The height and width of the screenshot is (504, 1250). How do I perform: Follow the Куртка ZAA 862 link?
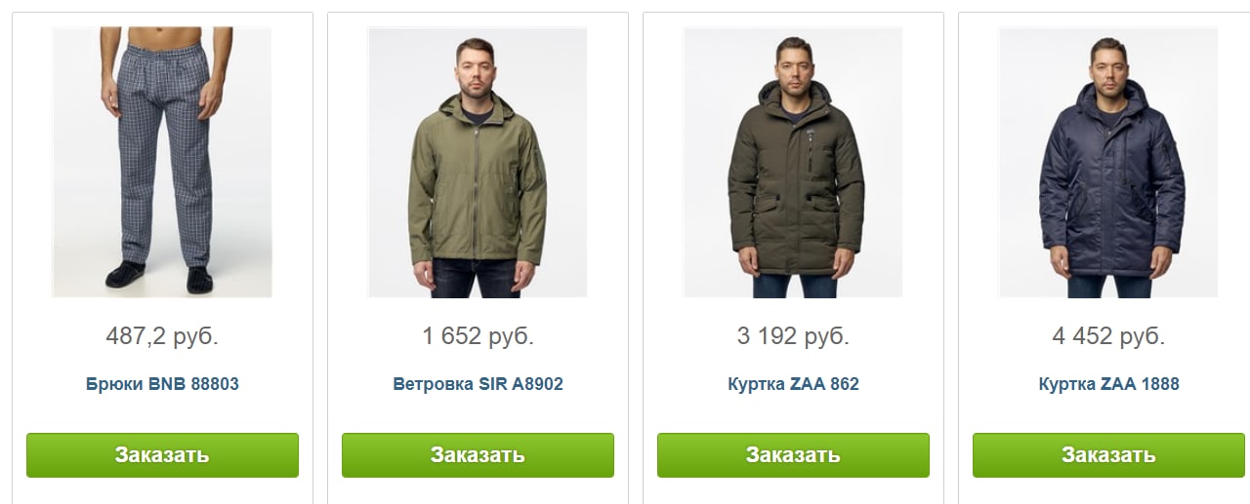coord(793,384)
